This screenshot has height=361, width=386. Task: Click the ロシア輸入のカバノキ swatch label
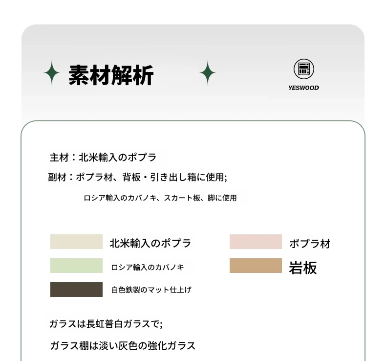148,268
